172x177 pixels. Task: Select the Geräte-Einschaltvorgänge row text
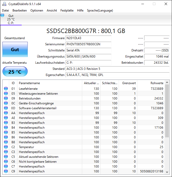tap(36, 103)
